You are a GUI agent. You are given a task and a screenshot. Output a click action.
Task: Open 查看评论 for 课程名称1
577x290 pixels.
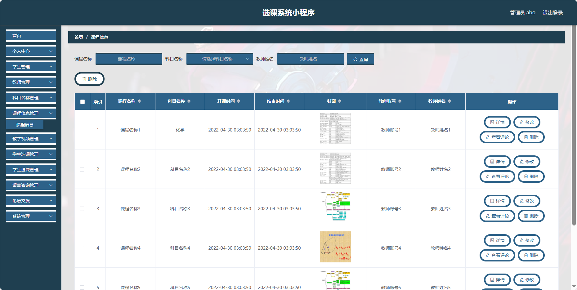click(497, 137)
